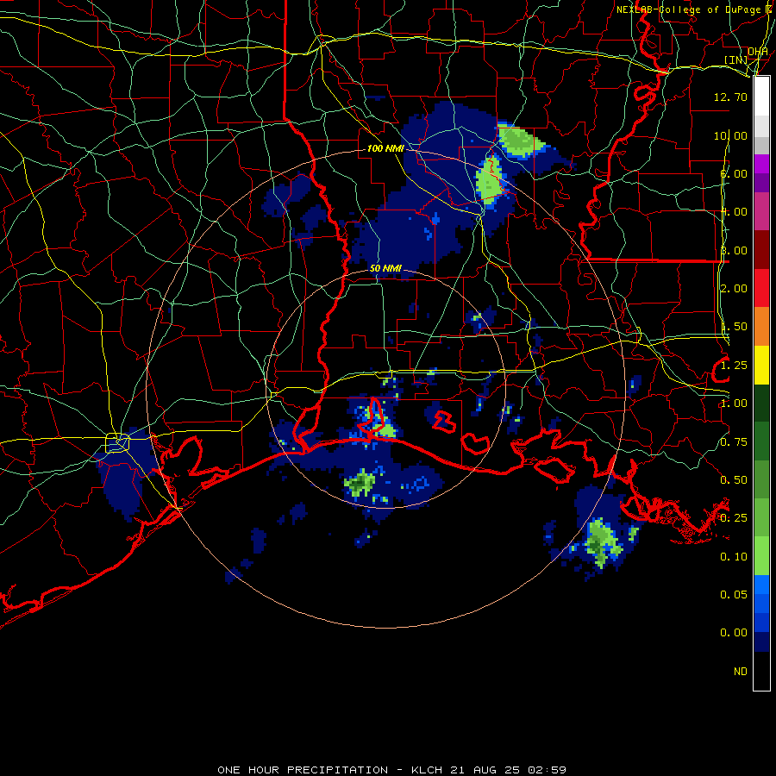This screenshot has height=776, width=776.
Task: Click the 0.25 legend value
Action: pos(734,518)
